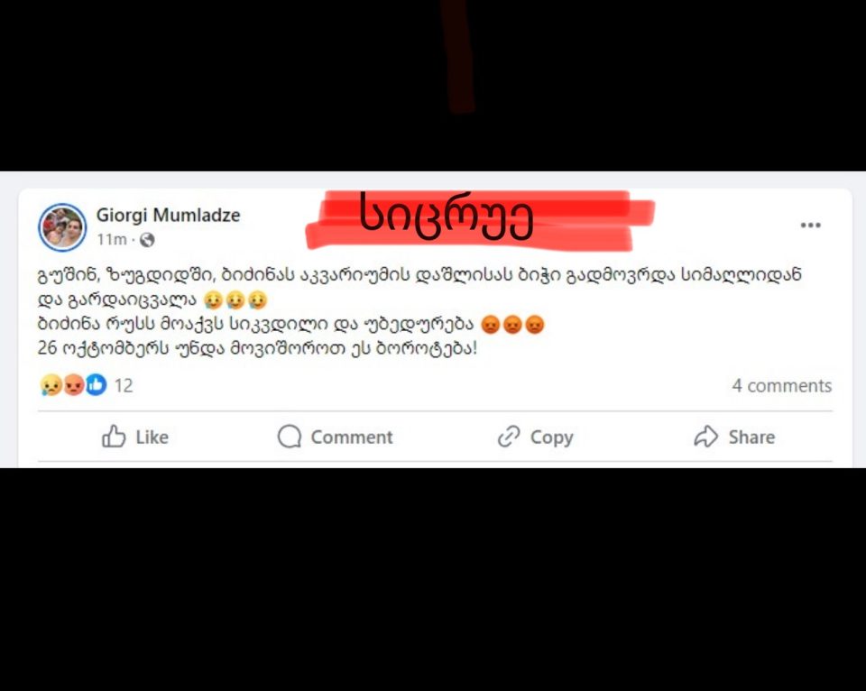
Task: View the sad reaction emoji list
Action: click(51, 384)
